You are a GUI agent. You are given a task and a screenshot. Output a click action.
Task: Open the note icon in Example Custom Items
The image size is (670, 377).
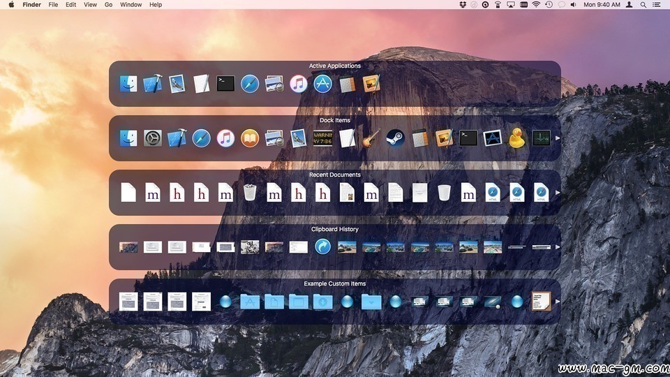(542, 302)
